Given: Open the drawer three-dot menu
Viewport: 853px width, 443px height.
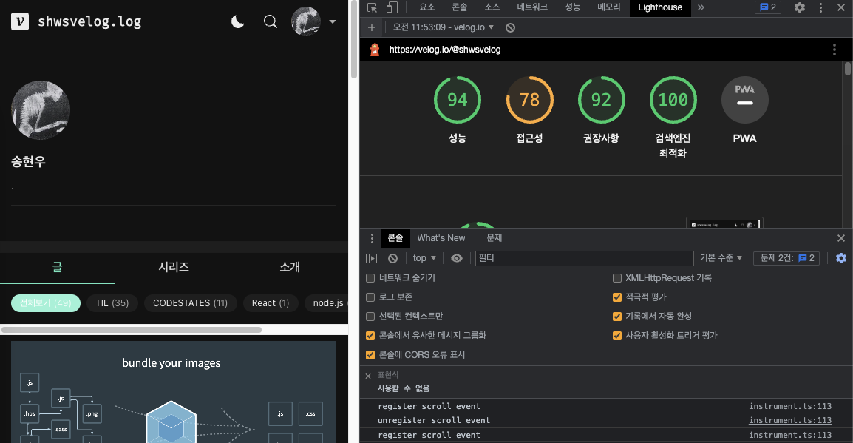Looking at the screenshot, I should [x=372, y=238].
